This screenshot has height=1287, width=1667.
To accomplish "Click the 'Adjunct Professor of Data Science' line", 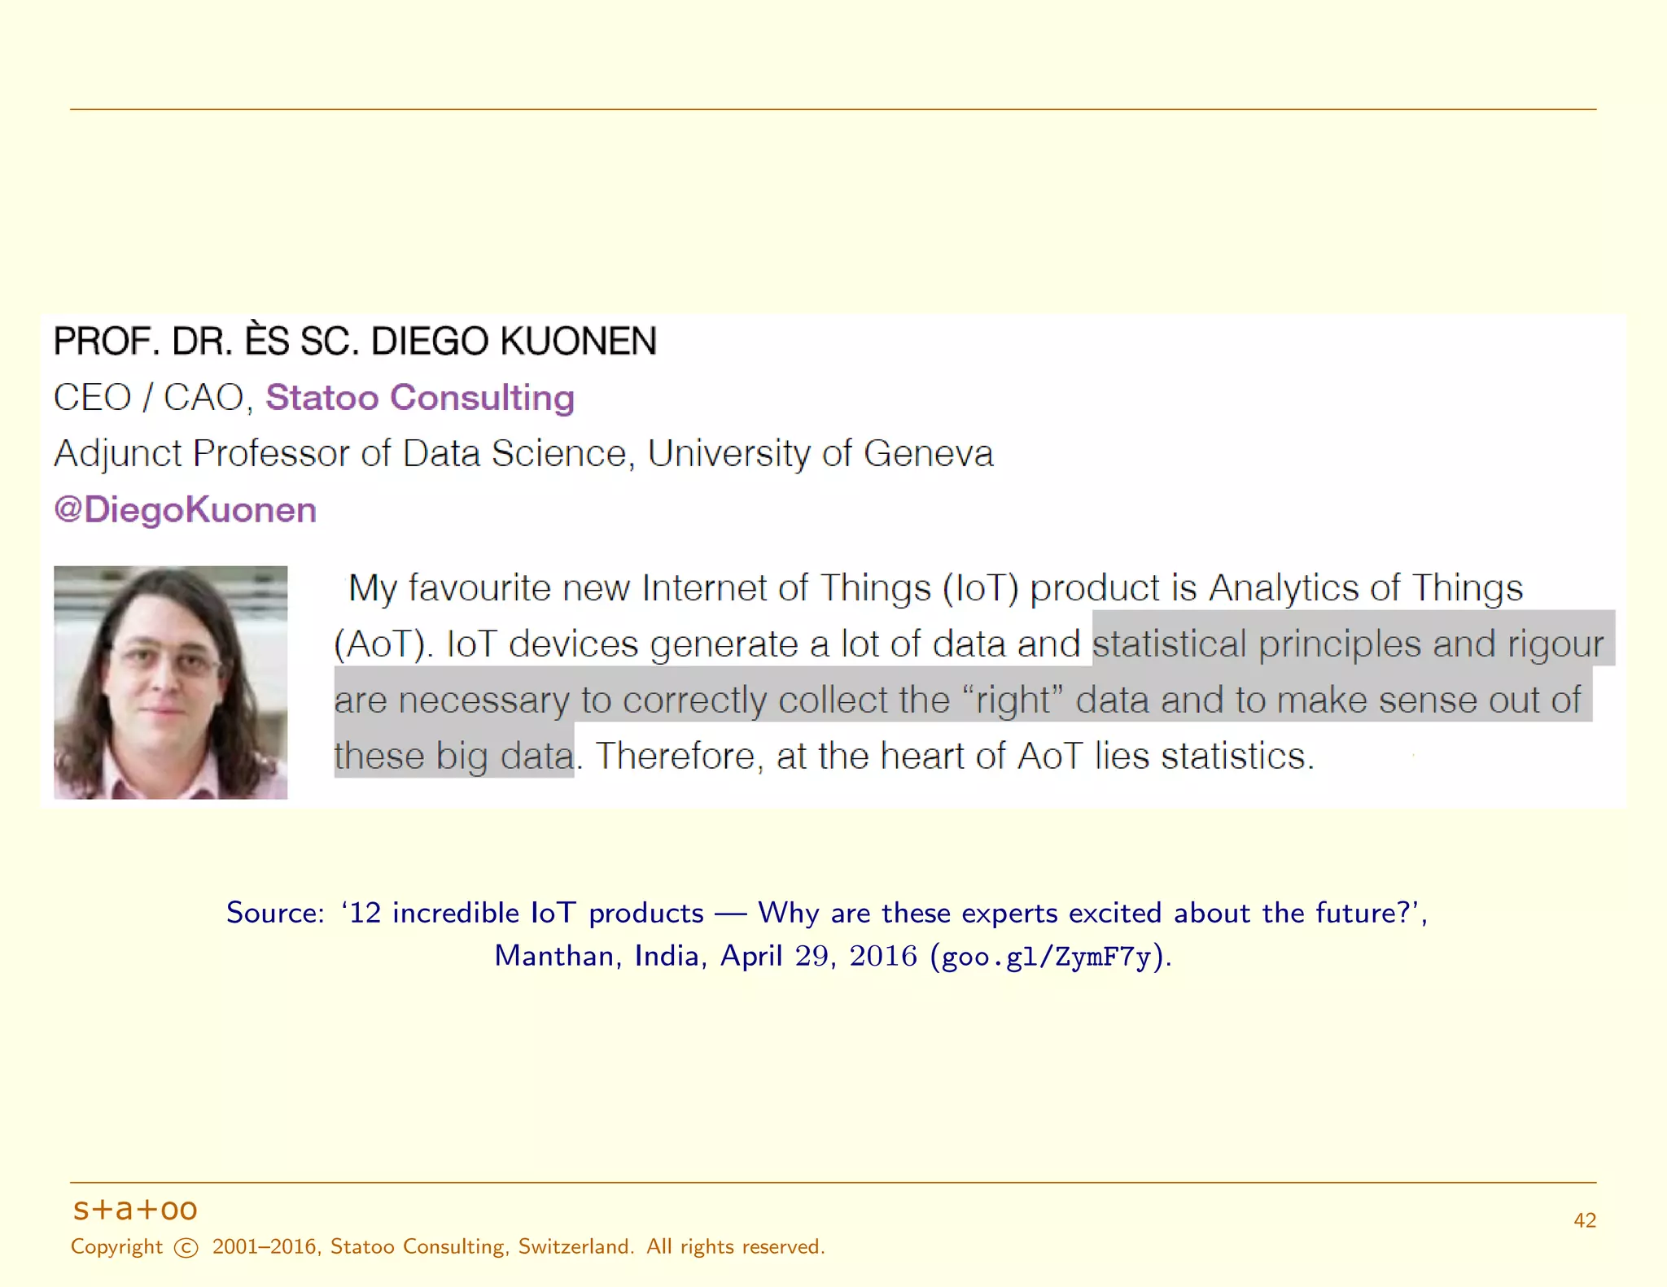I will click(x=342, y=454).
